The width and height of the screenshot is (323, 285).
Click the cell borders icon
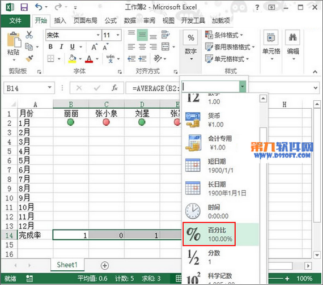pos(50,59)
